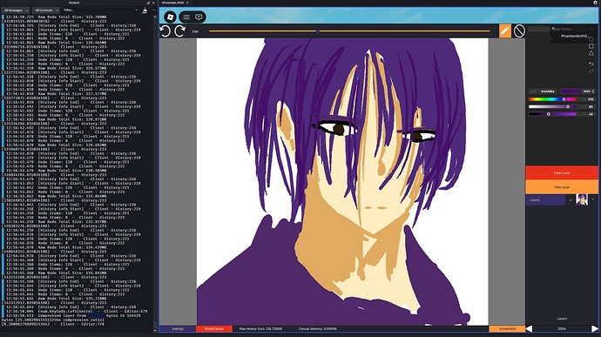Click the small control right of Layer1 thumbnail

593,199
